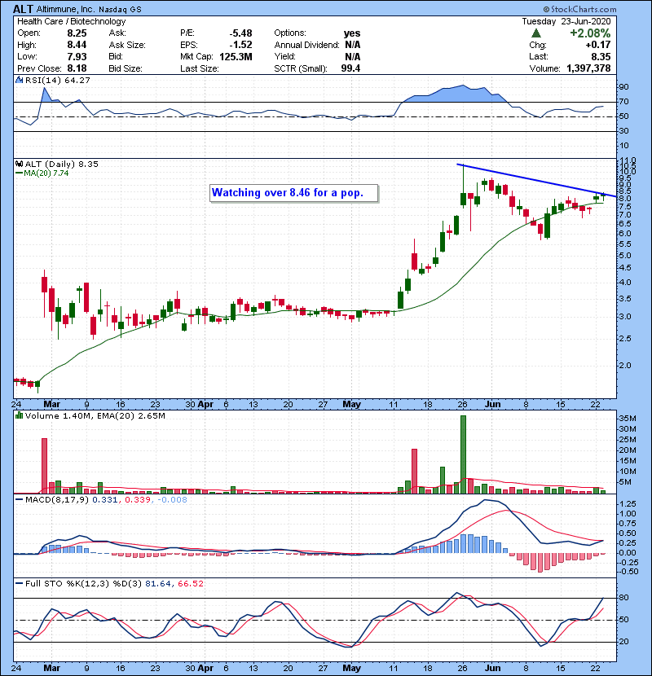
Task: Click the candlestick icon next to ALT (Daily)
Action: 20,164
